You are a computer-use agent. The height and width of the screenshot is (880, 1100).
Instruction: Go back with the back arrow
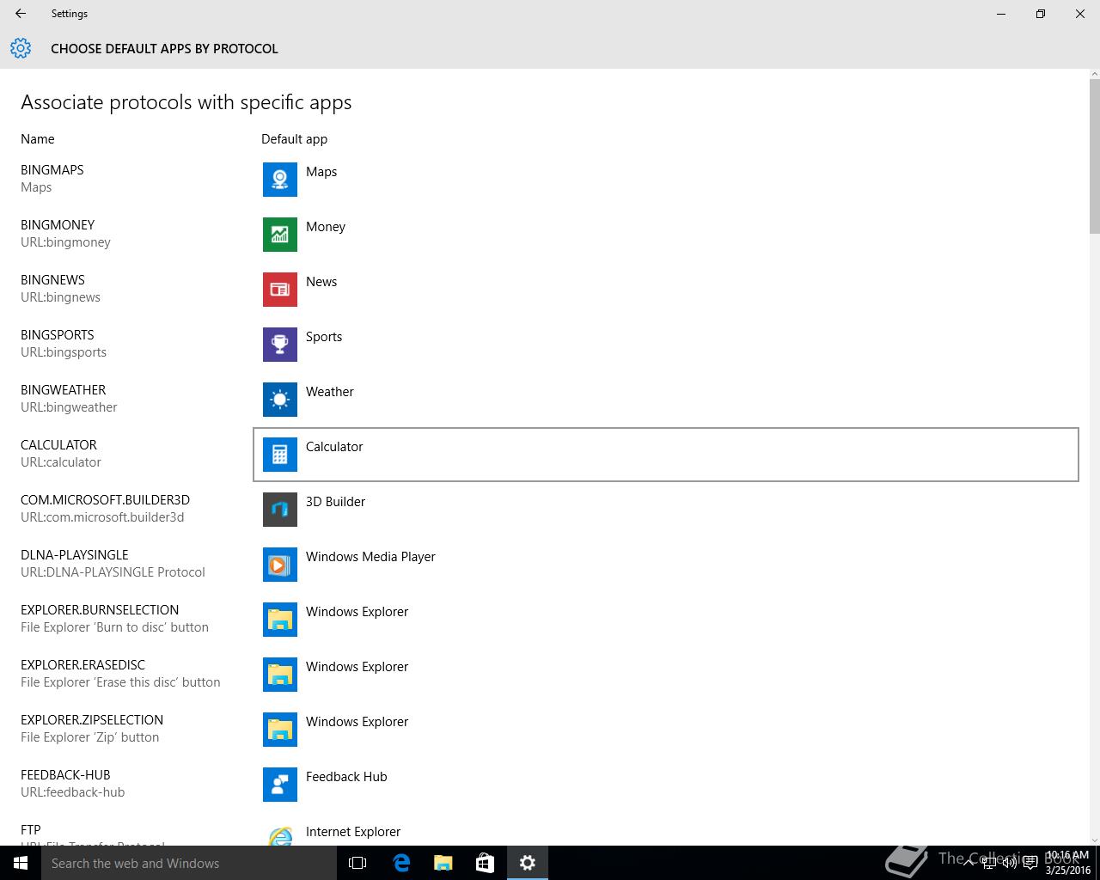pyautogui.click(x=21, y=14)
